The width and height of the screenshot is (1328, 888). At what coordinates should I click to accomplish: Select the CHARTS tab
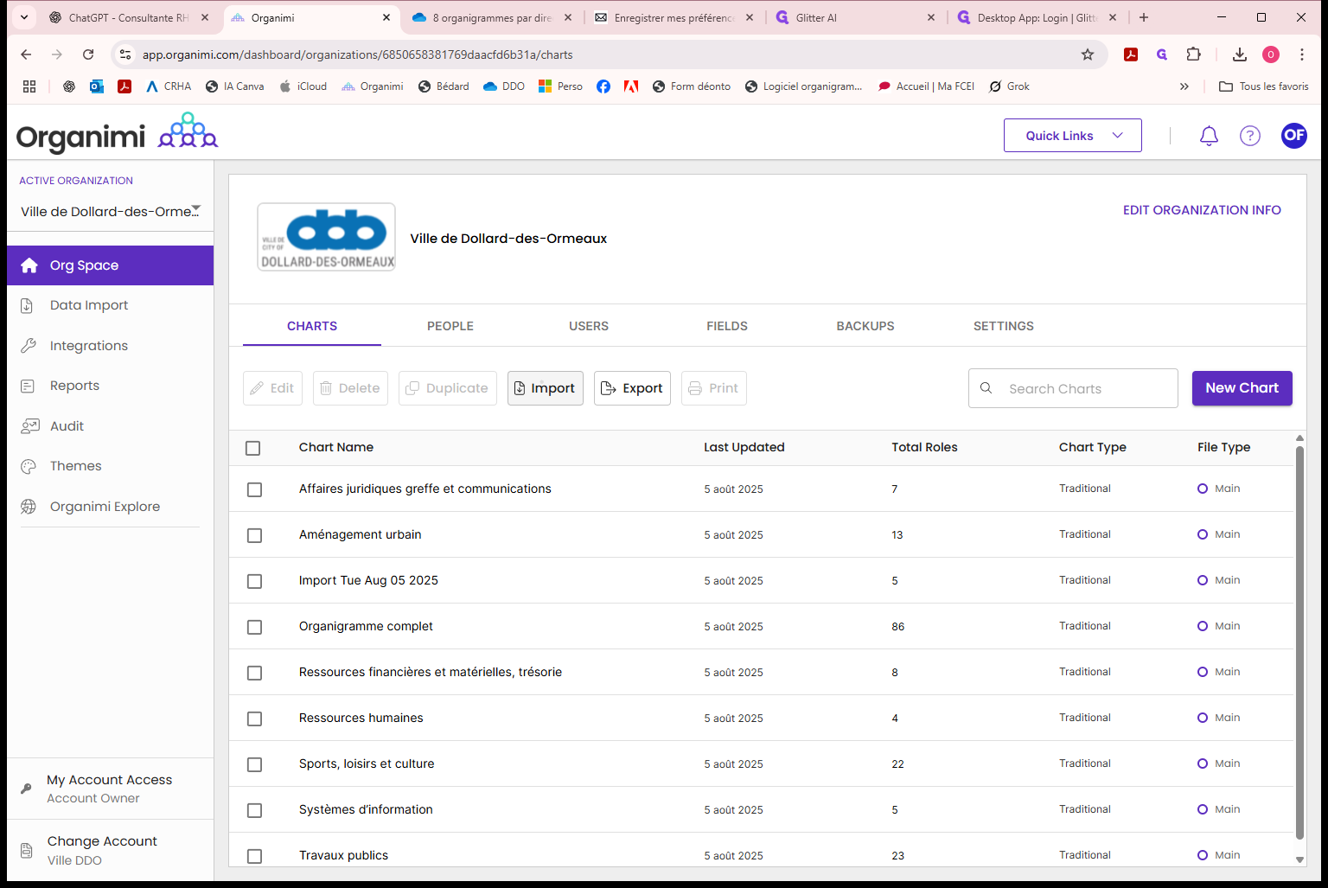point(312,326)
